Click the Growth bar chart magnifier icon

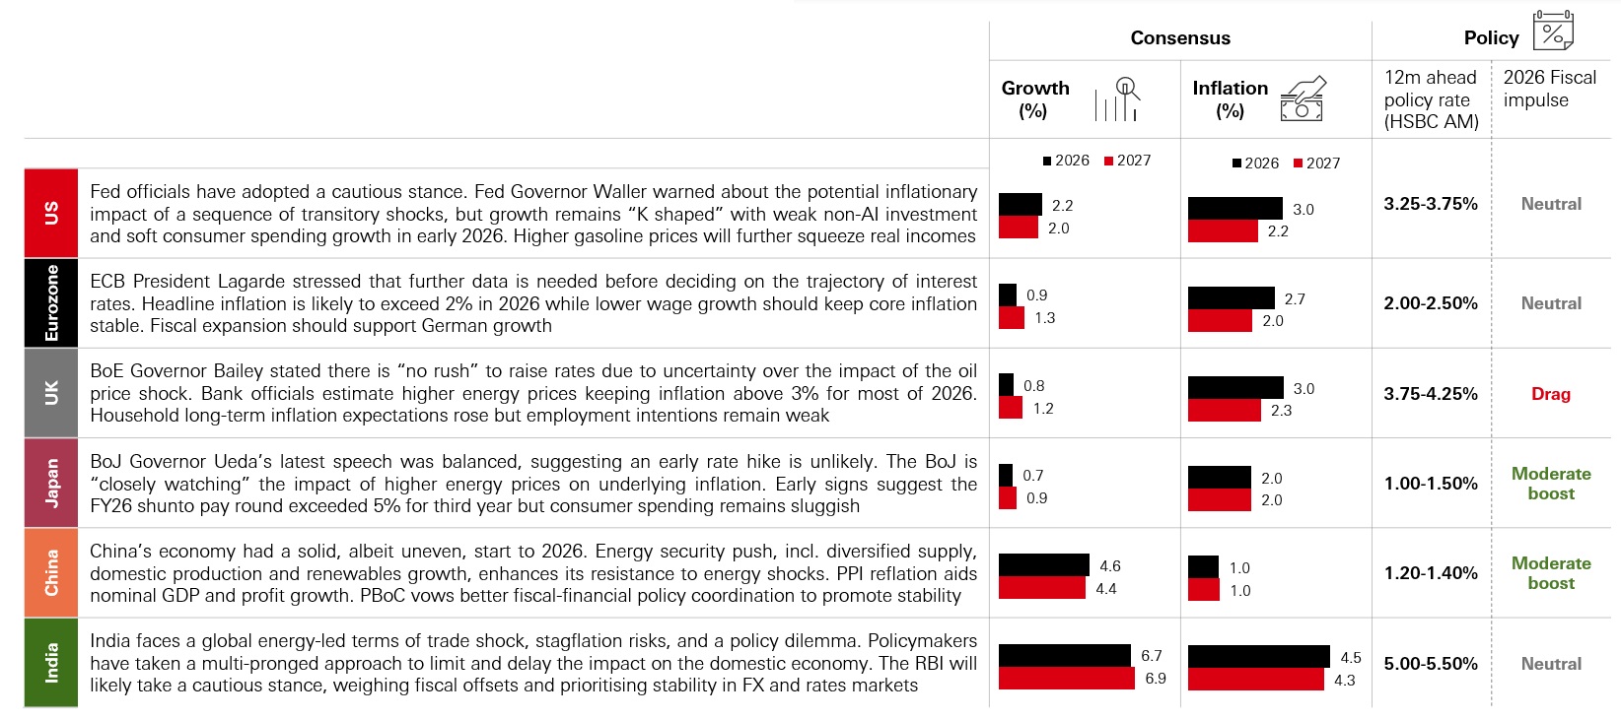[x=1118, y=98]
